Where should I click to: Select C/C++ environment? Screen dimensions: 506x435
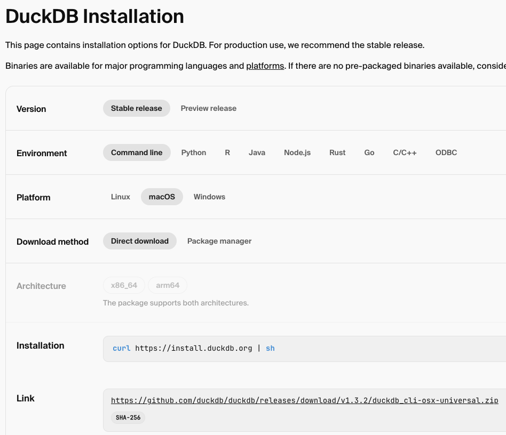[405, 152]
